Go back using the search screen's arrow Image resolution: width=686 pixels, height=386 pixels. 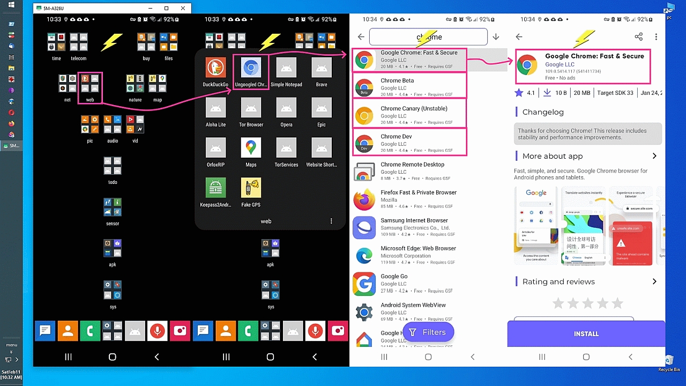361,37
